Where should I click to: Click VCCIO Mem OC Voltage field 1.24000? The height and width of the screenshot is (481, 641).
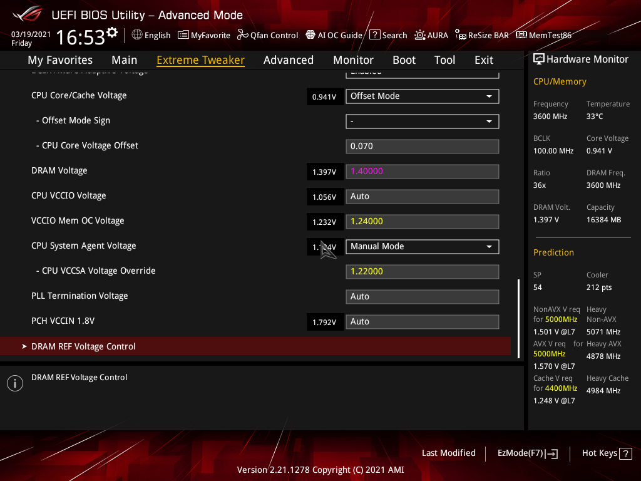click(423, 222)
